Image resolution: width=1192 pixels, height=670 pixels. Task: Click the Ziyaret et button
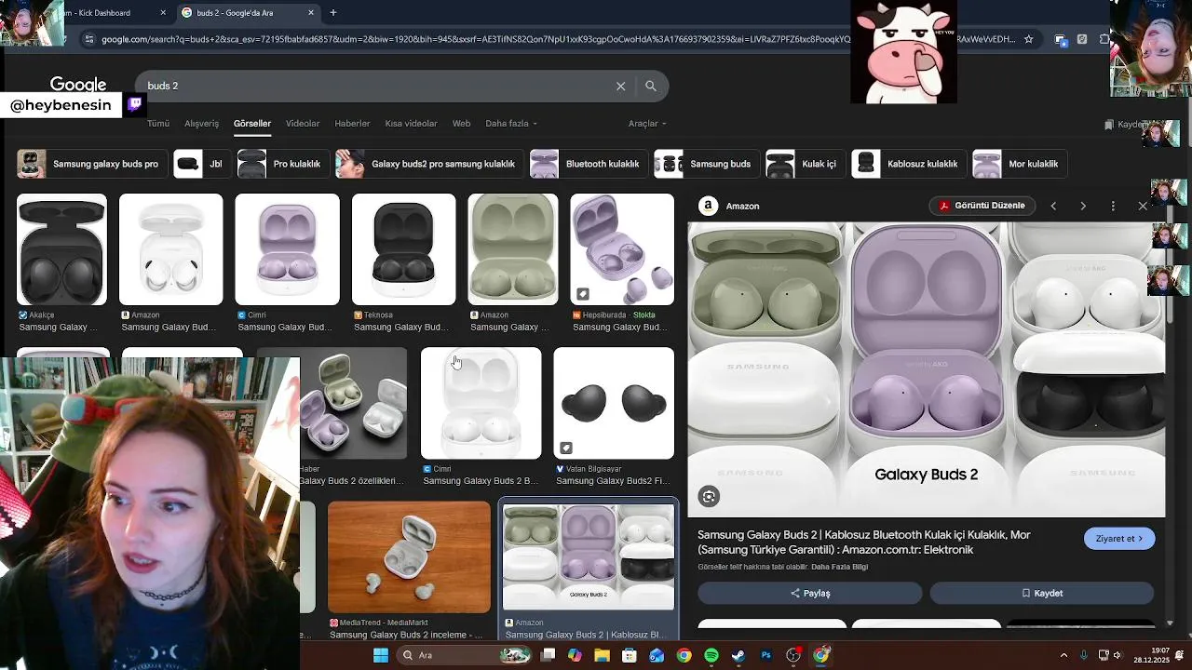point(1119,539)
